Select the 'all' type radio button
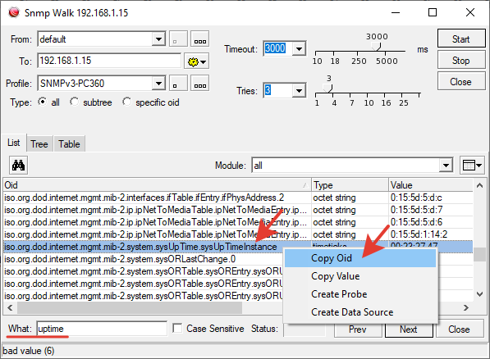Screen dimensions: 490x359 point(43,102)
